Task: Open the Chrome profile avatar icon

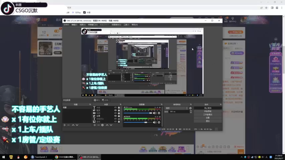Action: (277, 8)
